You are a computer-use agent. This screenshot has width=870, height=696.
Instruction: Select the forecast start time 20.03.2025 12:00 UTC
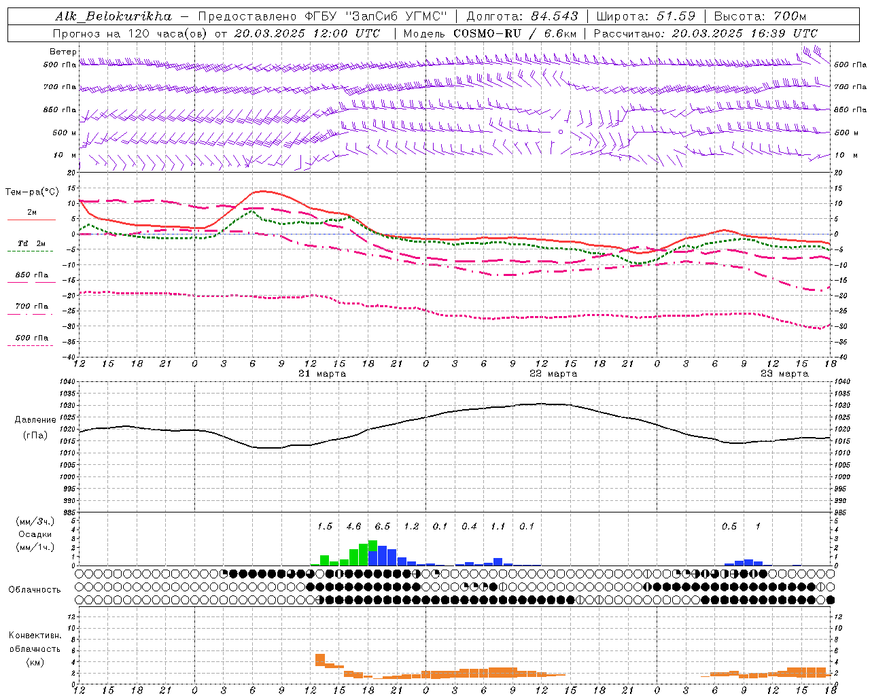(x=307, y=33)
